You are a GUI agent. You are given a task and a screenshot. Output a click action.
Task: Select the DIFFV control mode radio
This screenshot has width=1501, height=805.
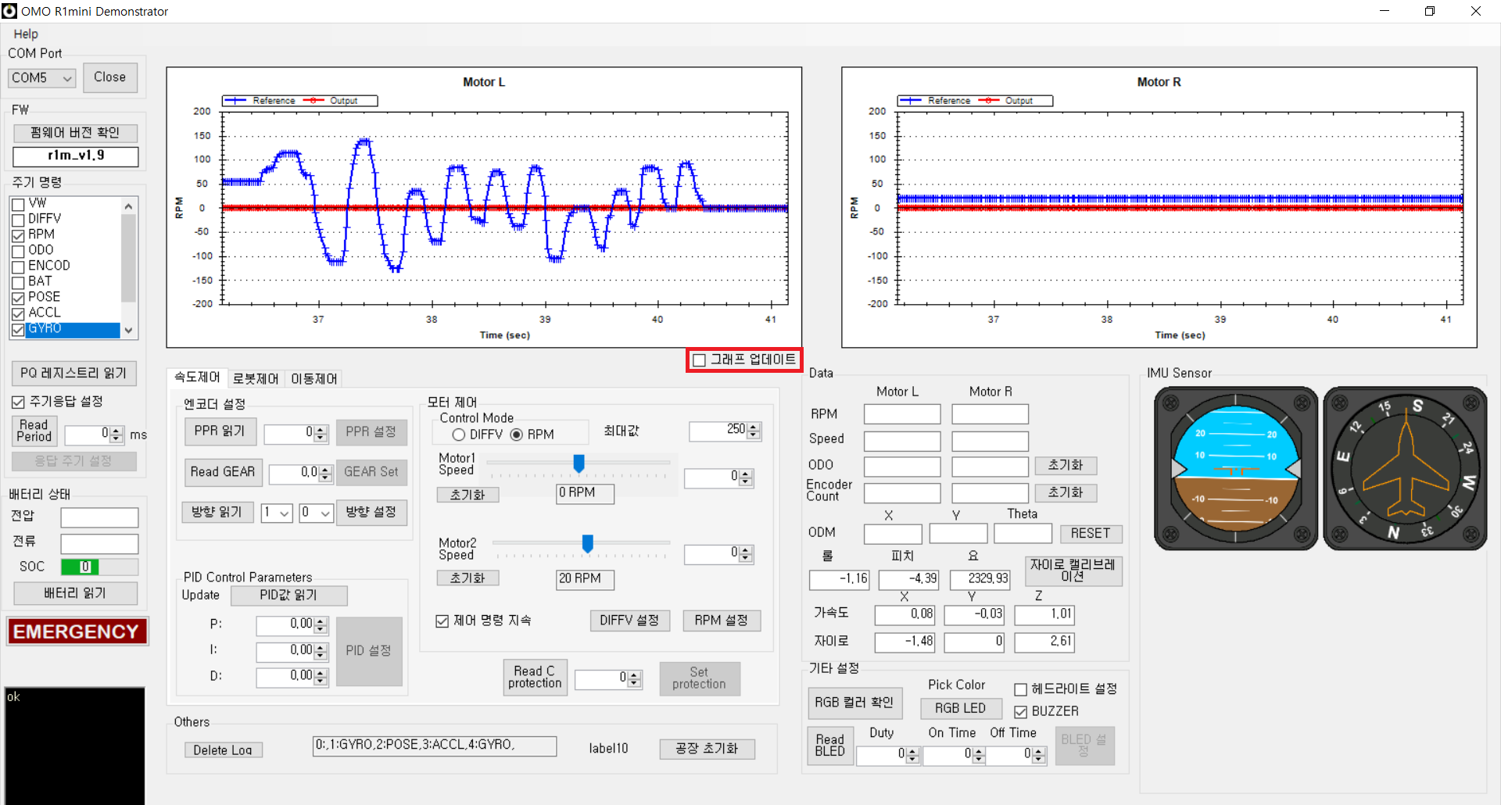click(x=459, y=435)
